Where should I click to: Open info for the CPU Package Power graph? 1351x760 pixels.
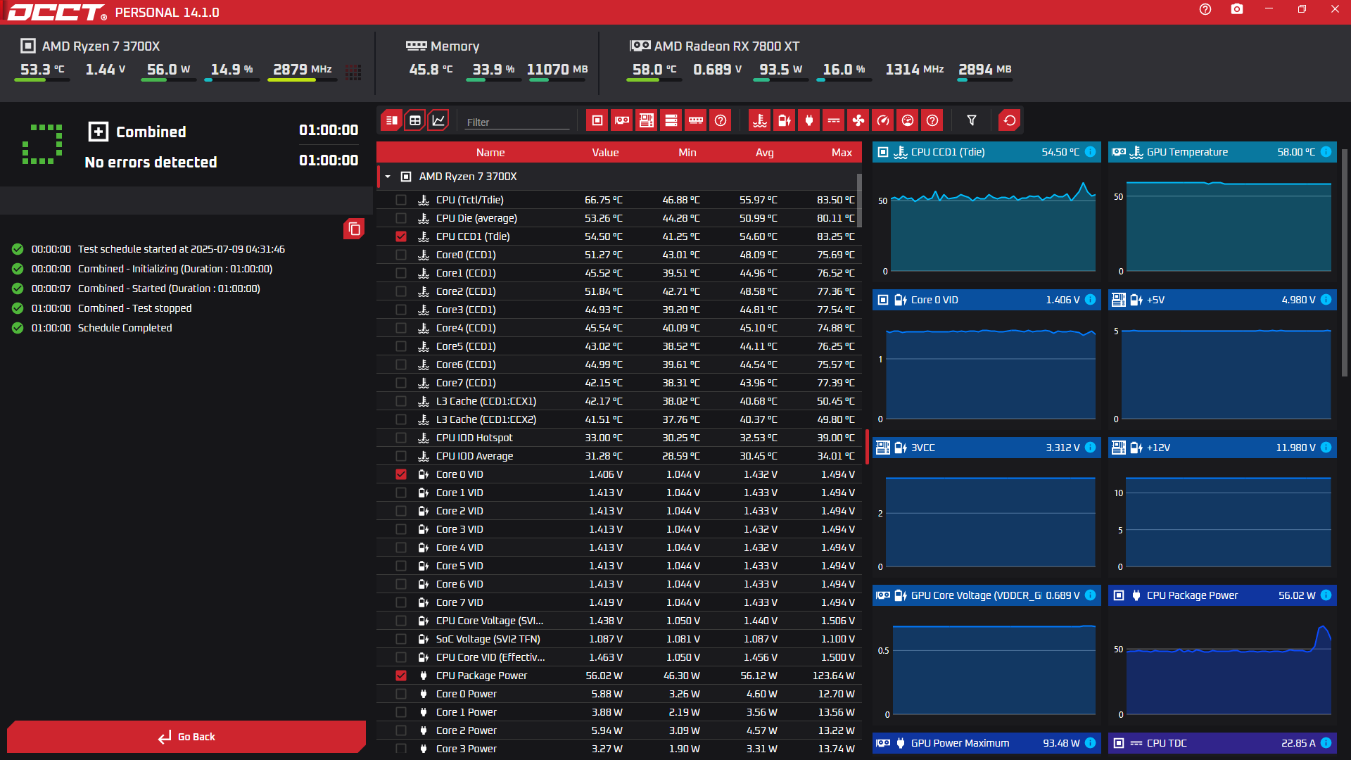pos(1326,595)
